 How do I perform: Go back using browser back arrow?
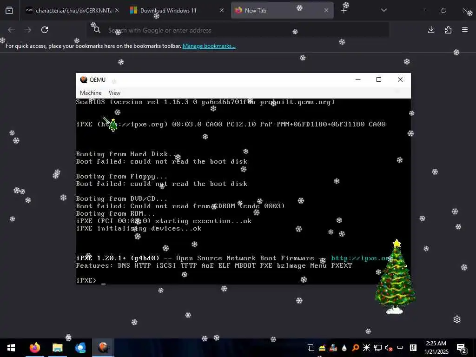[11, 30]
